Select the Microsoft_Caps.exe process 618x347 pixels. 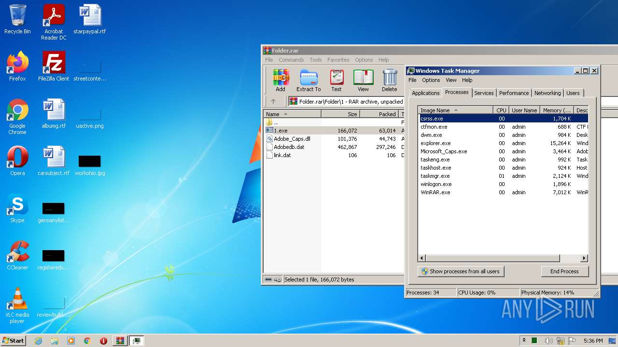click(x=503, y=151)
